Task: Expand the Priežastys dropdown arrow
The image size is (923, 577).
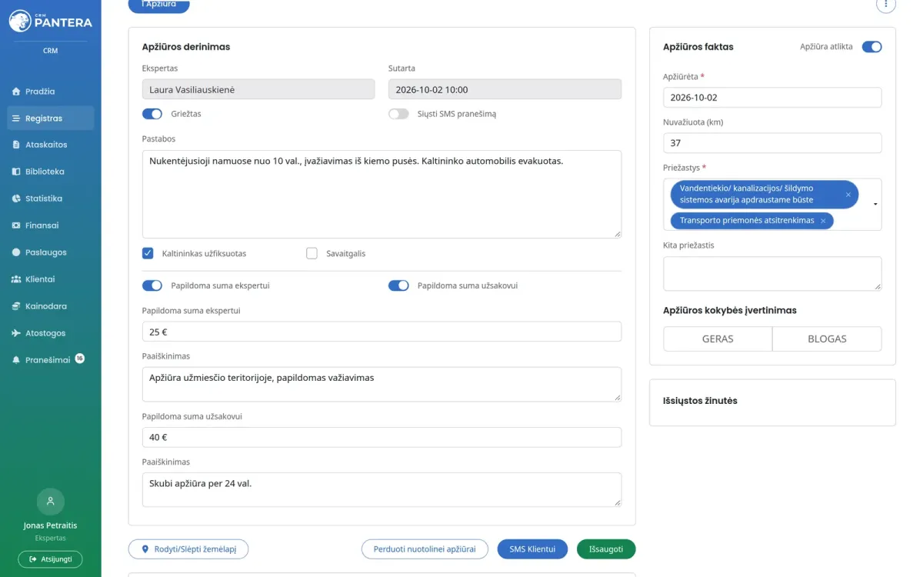Action: pos(875,205)
